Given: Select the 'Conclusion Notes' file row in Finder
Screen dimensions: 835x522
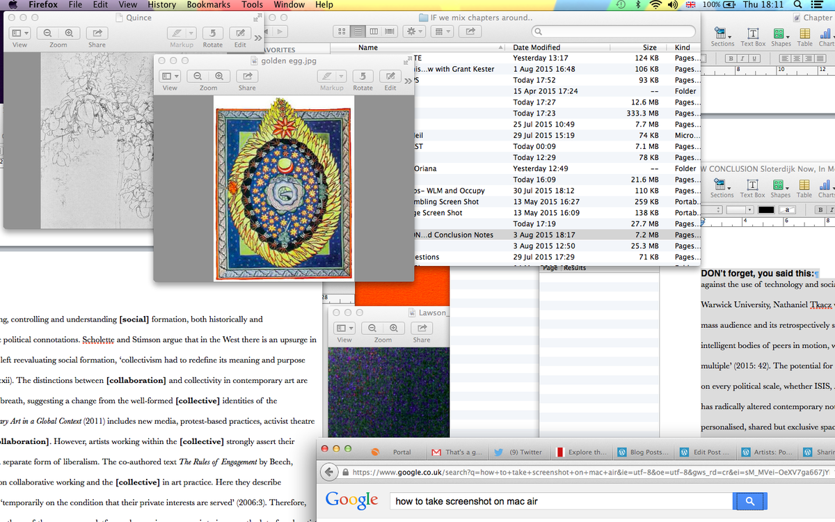Looking at the screenshot, I should click(557, 235).
